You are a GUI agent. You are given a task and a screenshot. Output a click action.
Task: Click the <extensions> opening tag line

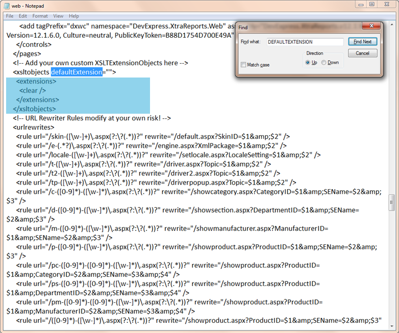36,82
